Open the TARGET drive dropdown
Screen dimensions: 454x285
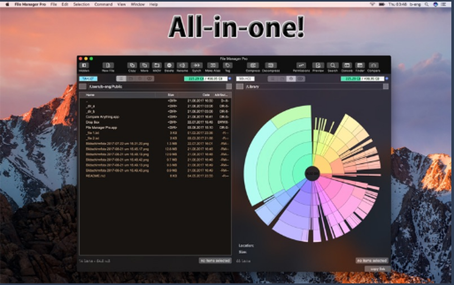pos(89,78)
